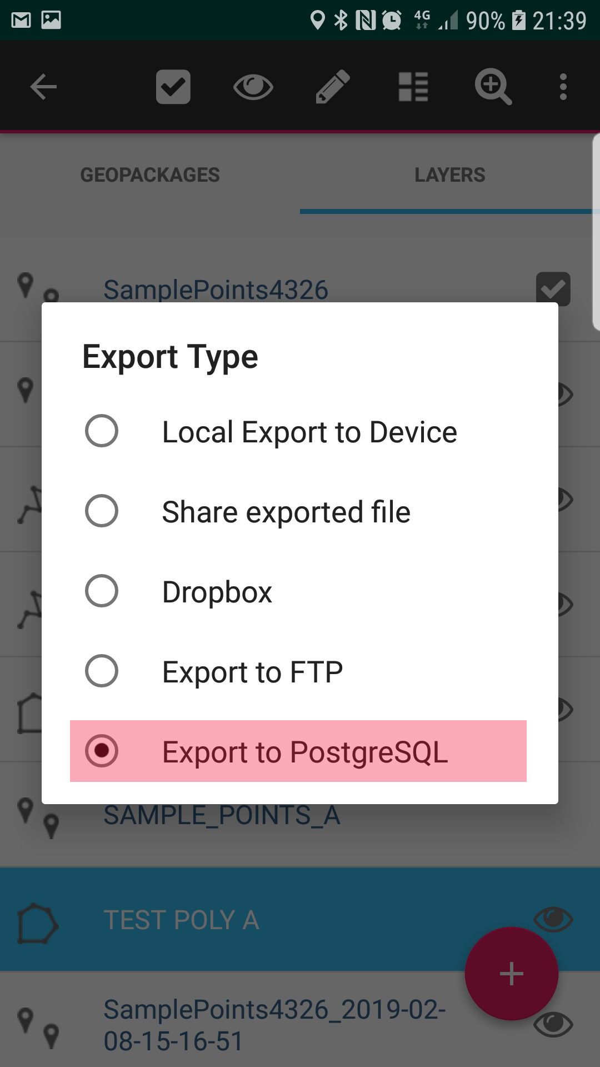
Task: Tap the zoom-in magnifier icon
Action: (x=493, y=87)
